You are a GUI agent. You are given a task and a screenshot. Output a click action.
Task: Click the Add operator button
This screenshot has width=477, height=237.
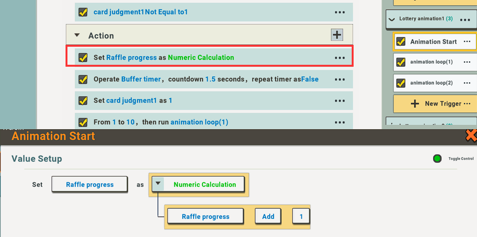tap(268, 216)
